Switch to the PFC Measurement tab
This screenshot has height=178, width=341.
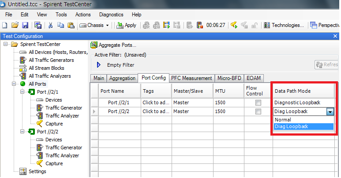pos(191,78)
